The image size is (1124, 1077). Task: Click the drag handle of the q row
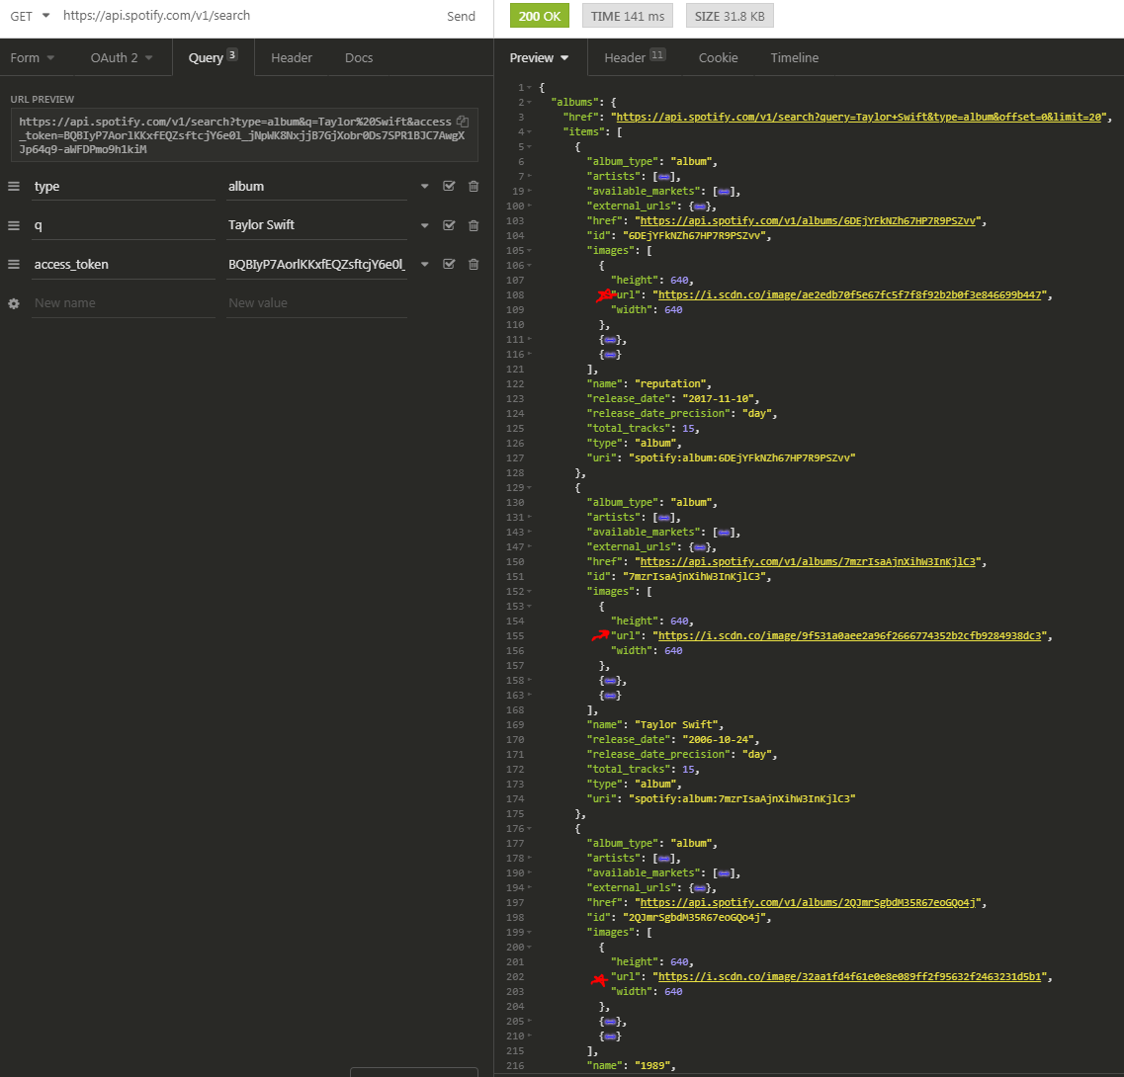click(x=14, y=225)
